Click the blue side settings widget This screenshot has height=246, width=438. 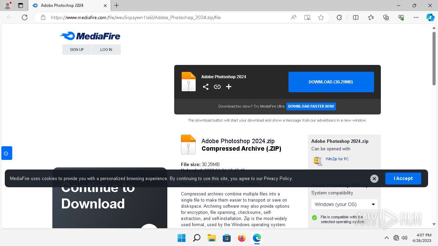(x=7, y=153)
